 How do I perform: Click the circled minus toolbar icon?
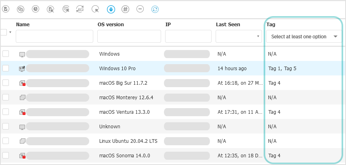pyautogui.click(x=140, y=9)
